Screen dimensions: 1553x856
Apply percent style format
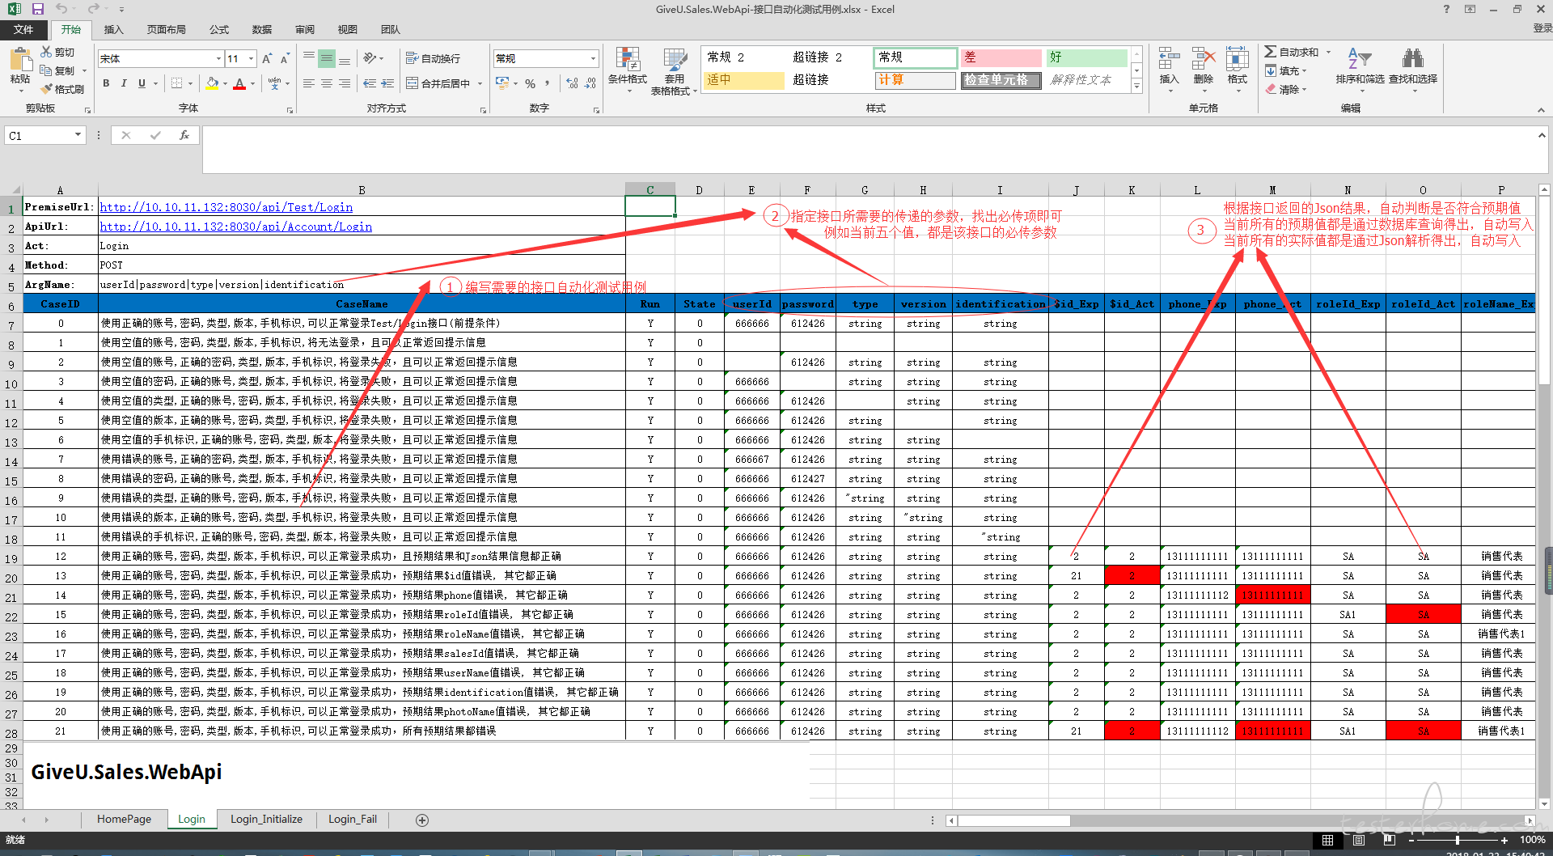530,83
